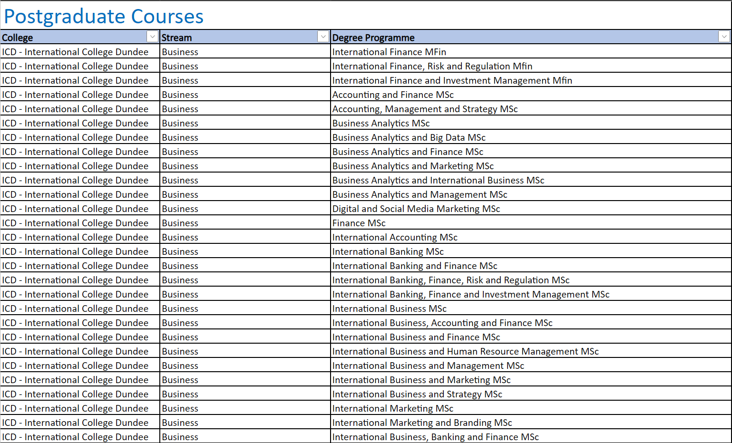The width and height of the screenshot is (732, 443).
Task: Select Business Analytics and Marketing MSc
Action: 531,166
